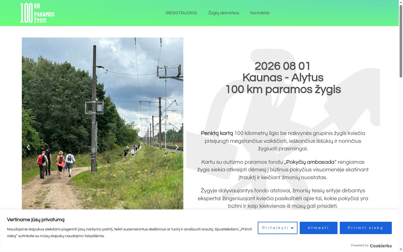403x252 pixels.
Task: Open Žygių akimirkos page
Action: coord(224,13)
